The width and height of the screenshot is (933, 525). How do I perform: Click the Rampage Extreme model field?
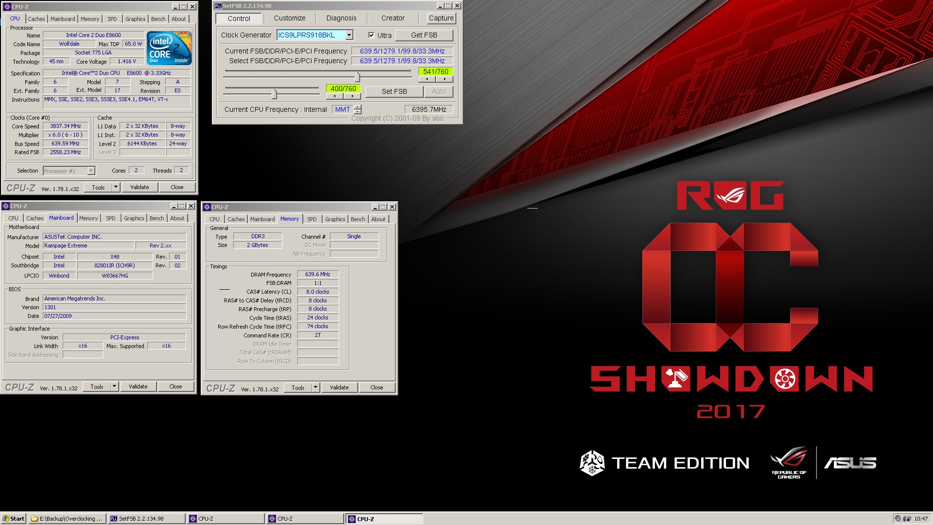[x=89, y=245]
